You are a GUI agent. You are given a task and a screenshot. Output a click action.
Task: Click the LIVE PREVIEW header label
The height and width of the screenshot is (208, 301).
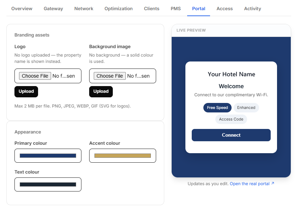point(191,30)
